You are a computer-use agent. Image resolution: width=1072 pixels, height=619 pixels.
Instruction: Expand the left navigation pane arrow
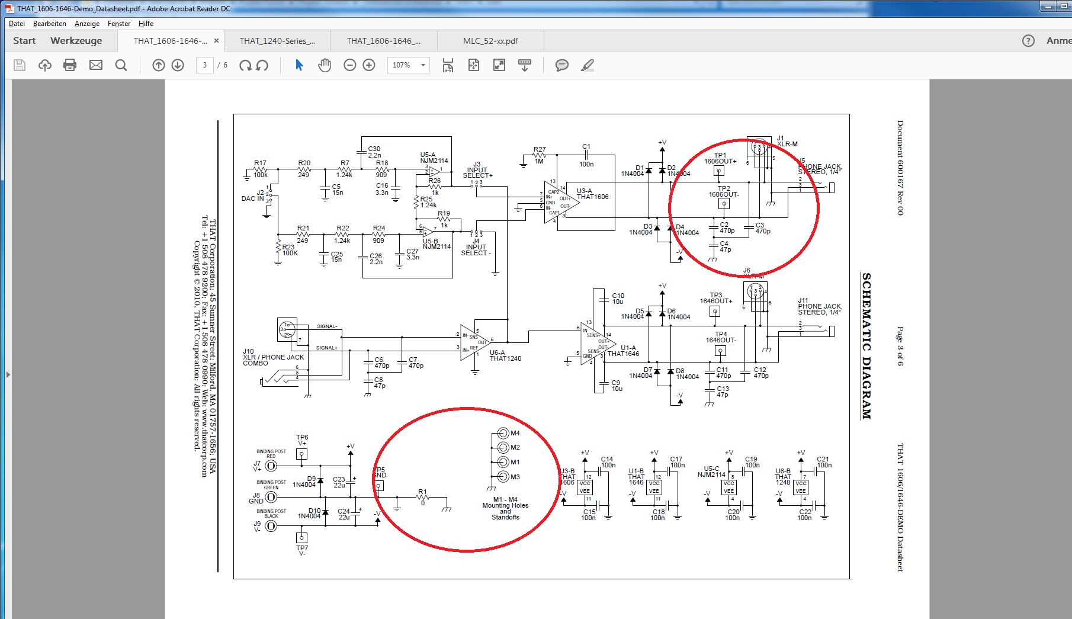(x=8, y=374)
